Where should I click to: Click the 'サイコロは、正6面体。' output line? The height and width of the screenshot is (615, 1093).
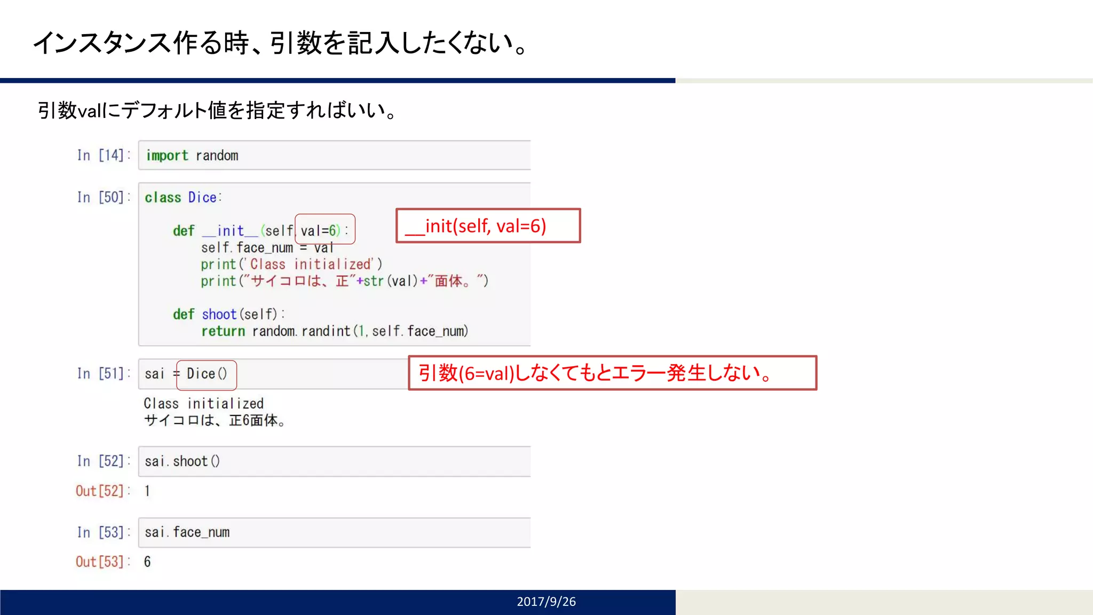[215, 421]
